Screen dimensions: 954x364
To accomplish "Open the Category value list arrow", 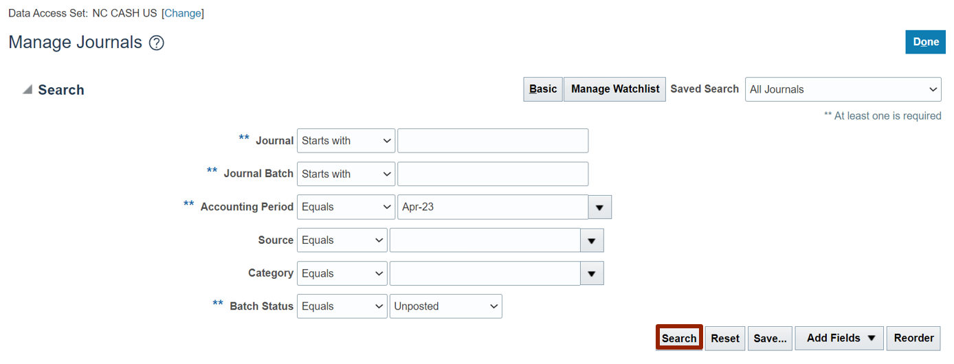I will pyautogui.click(x=592, y=273).
